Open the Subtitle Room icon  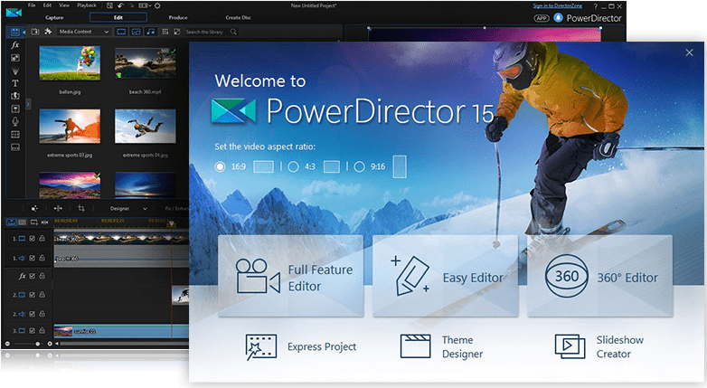click(x=15, y=147)
